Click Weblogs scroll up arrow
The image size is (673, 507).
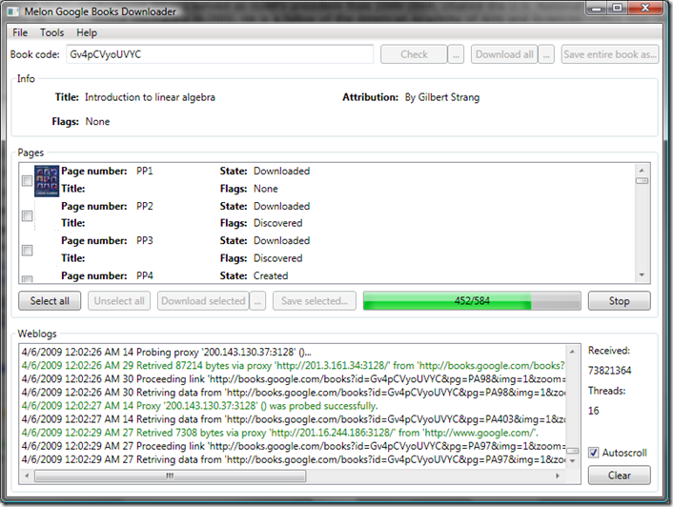click(x=572, y=352)
